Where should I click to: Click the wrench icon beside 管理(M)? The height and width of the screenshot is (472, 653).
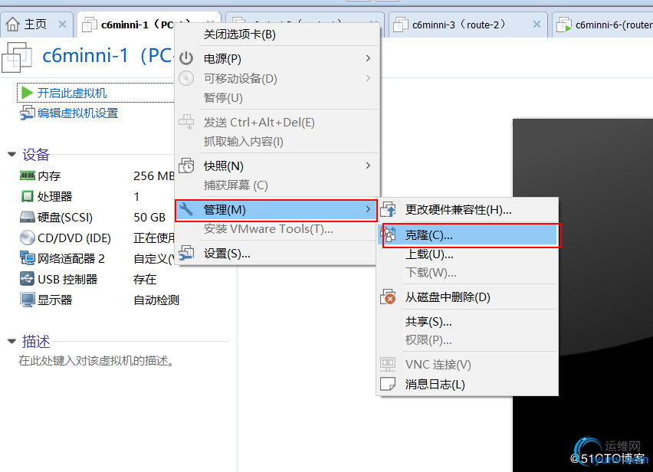click(186, 209)
